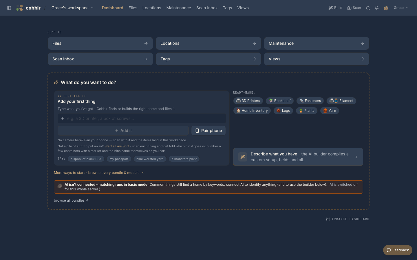417x260 pixels.
Task: Click the AI not connected notice icon
Action: 60,186
